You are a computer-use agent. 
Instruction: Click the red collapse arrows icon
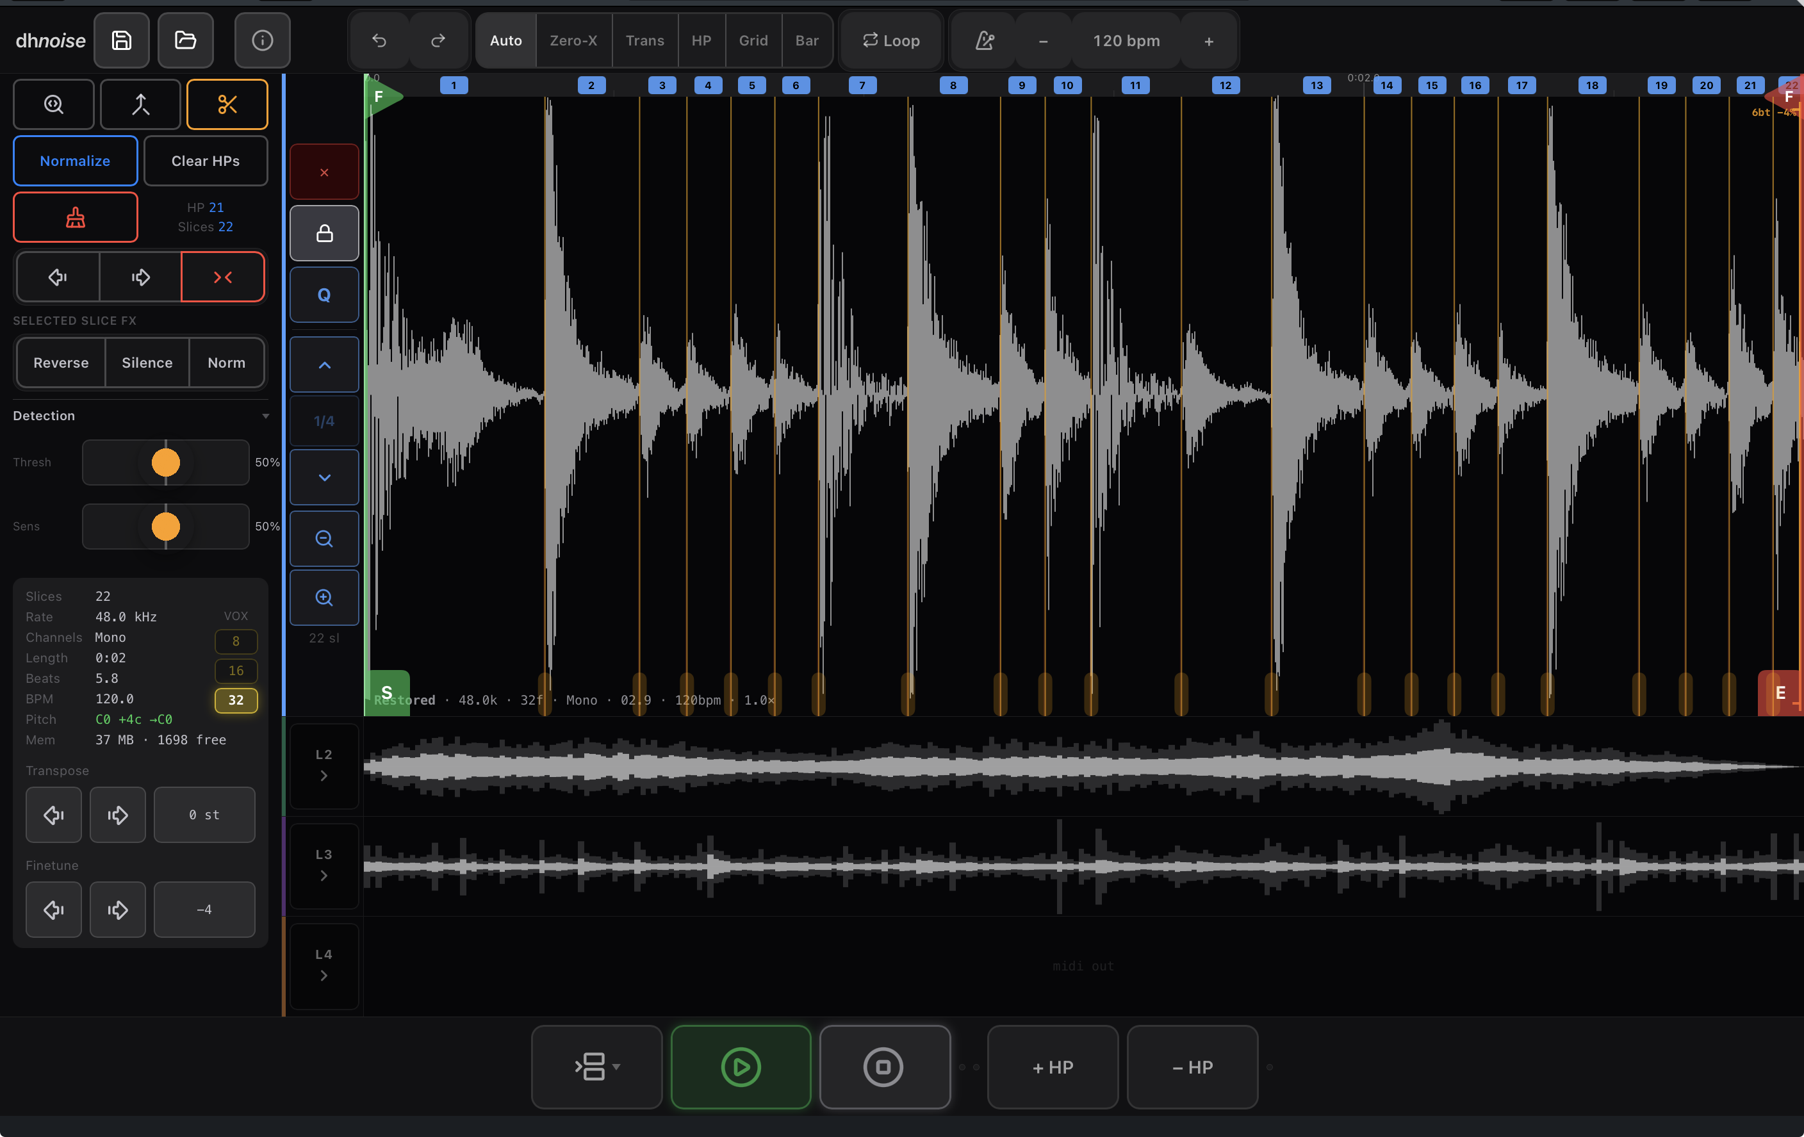point(222,277)
